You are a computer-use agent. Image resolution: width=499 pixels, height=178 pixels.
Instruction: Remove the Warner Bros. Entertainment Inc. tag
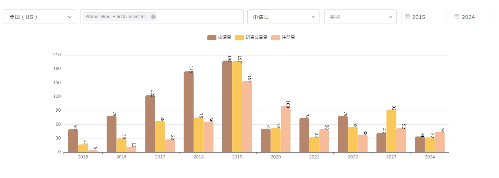coord(153,17)
